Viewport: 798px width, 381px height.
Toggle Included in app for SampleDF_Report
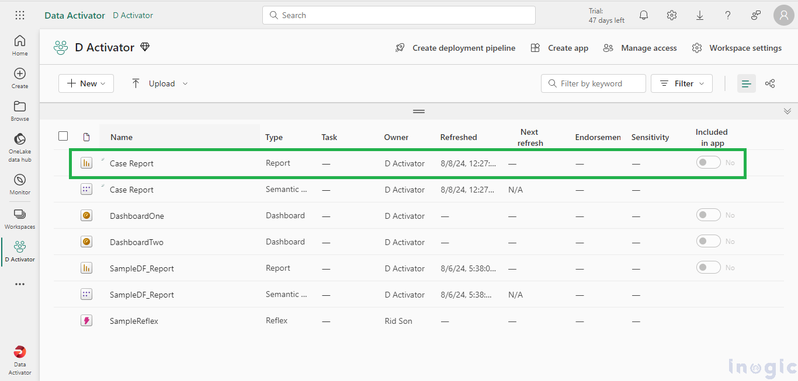708,268
